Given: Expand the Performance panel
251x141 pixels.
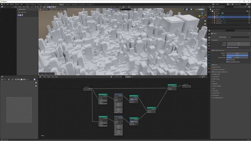Looking at the screenshot, I should (x=216, y=79).
